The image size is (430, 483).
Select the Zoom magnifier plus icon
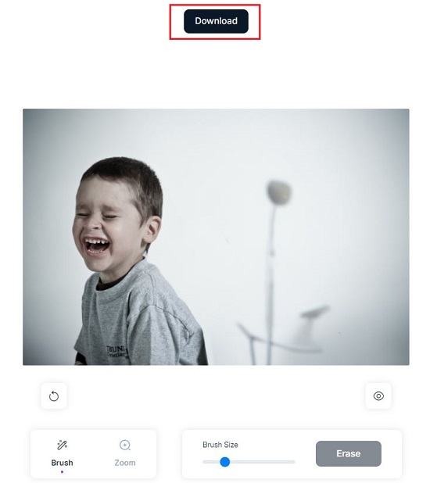pos(125,445)
